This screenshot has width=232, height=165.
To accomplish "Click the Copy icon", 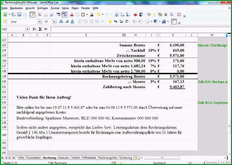I will 78,15.
